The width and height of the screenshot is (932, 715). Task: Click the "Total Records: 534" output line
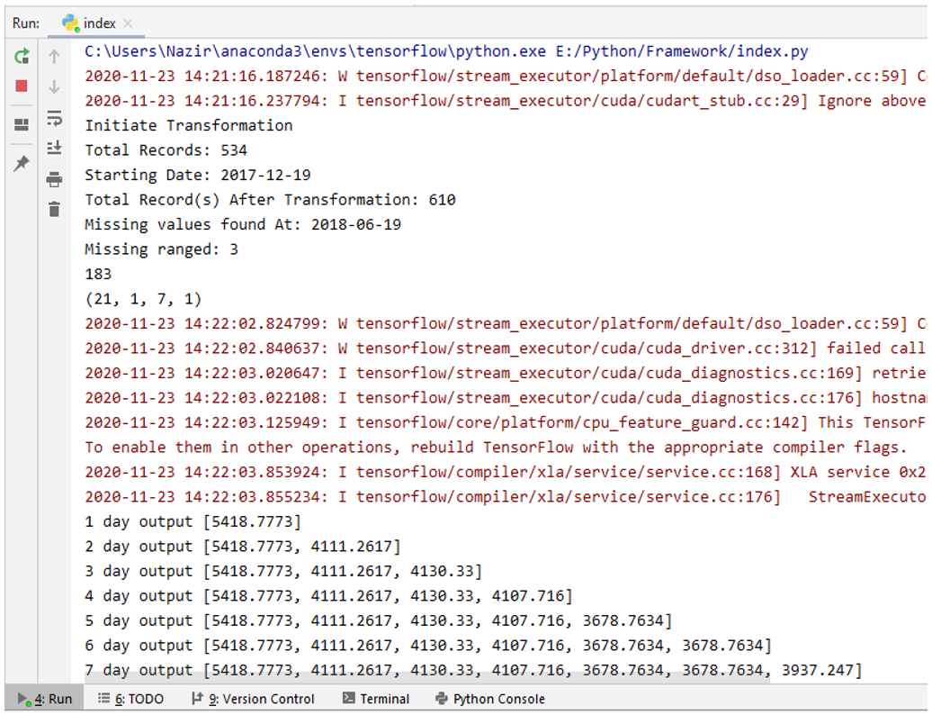166,150
